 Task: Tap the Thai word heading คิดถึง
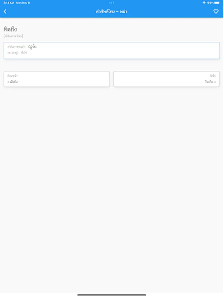(10, 29)
